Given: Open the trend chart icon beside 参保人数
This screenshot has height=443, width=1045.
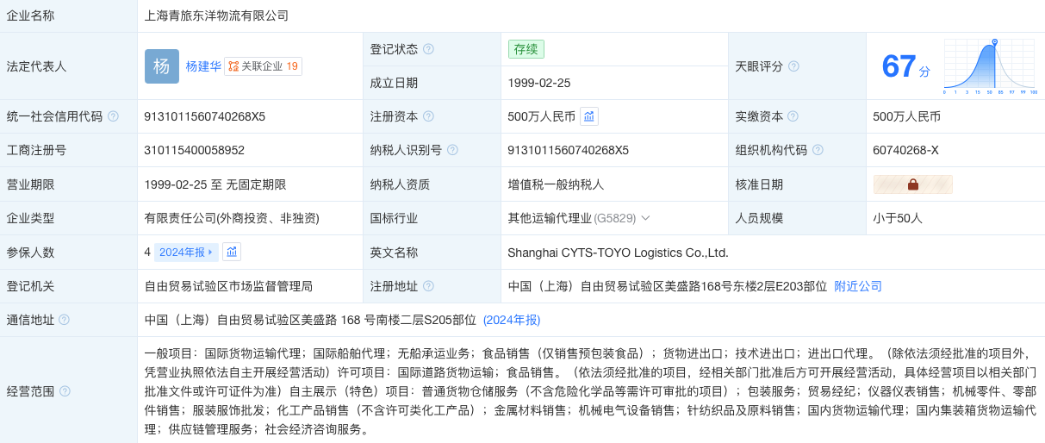Looking at the screenshot, I should pyautogui.click(x=231, y=252).
